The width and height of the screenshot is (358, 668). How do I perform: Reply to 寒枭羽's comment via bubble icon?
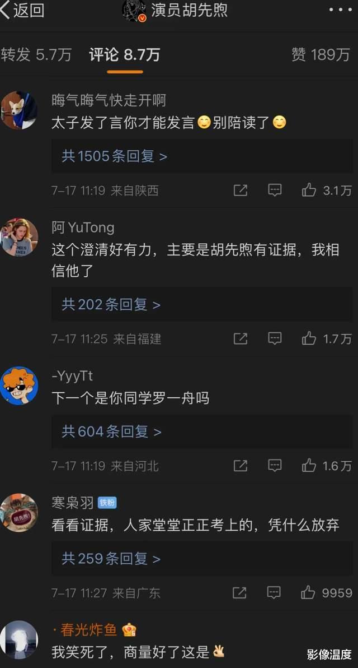pyautogui.click(x=274, y=592)
